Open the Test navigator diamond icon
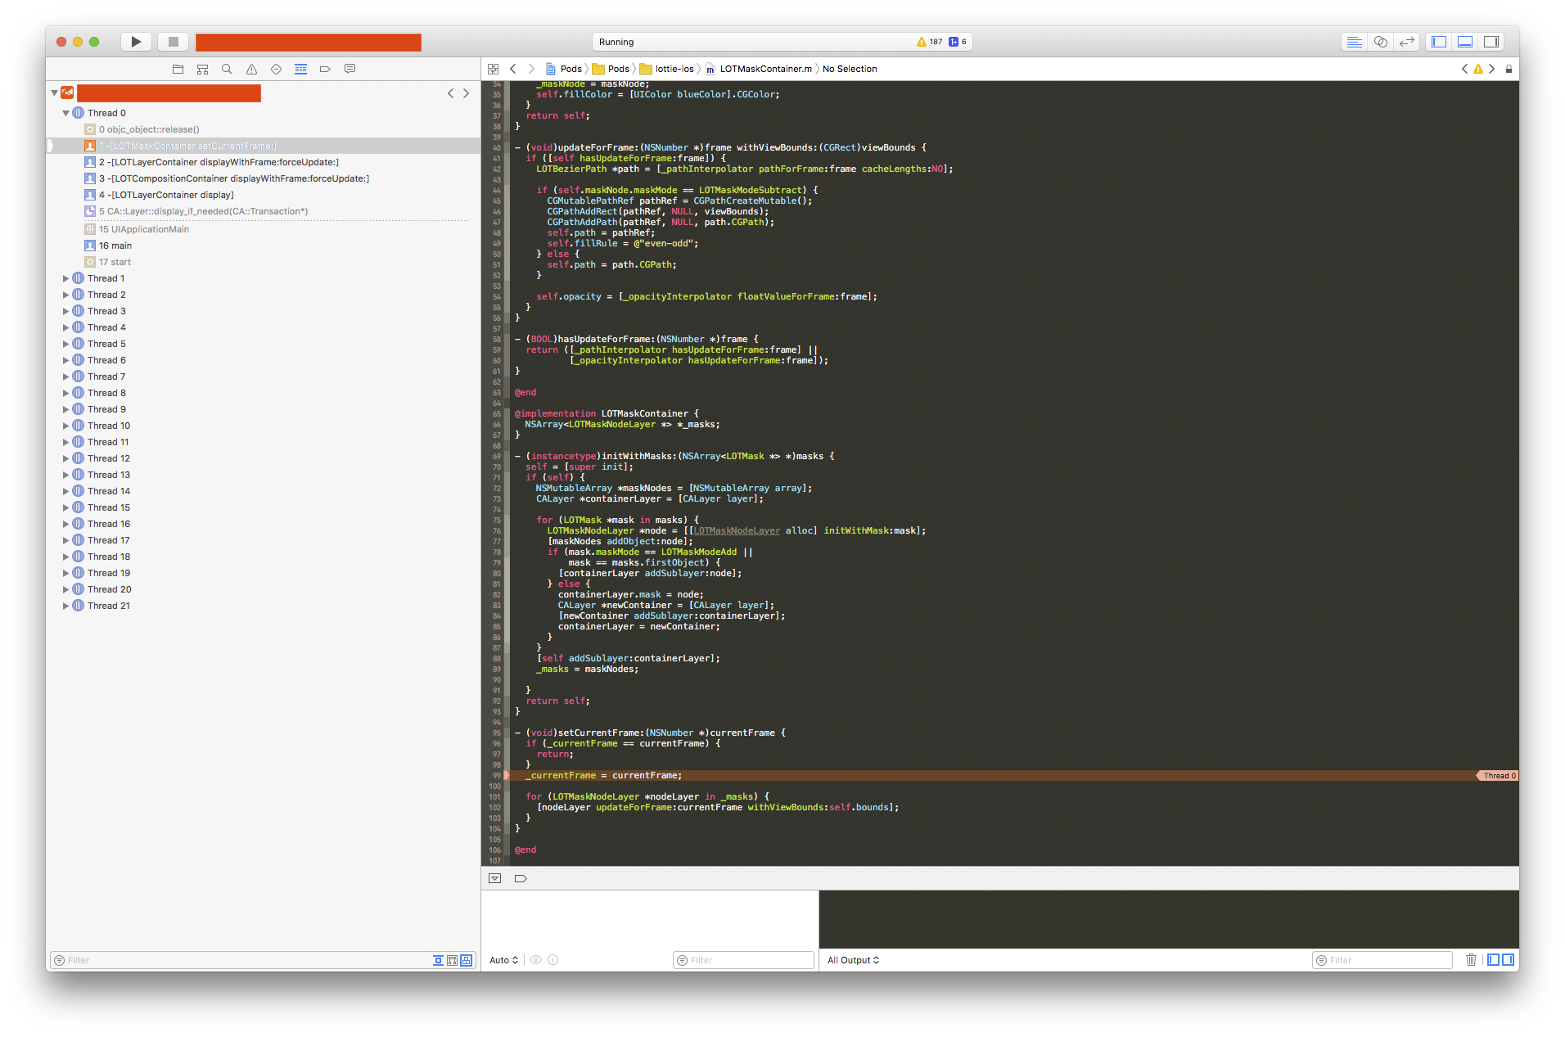This screenshot has height=1037, width=1565. click(x=276, y=70)
